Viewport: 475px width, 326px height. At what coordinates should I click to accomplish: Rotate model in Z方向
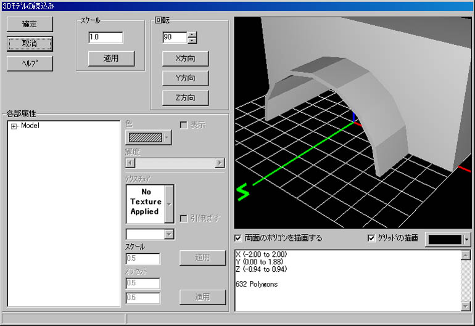click(185, 98)
